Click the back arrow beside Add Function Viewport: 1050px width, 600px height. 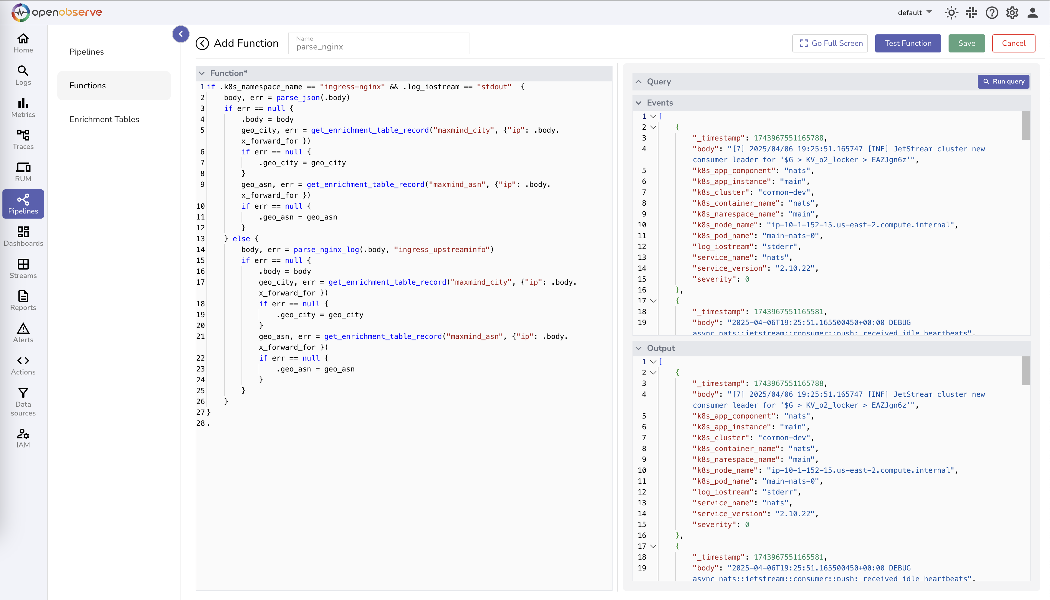(202, 43)
